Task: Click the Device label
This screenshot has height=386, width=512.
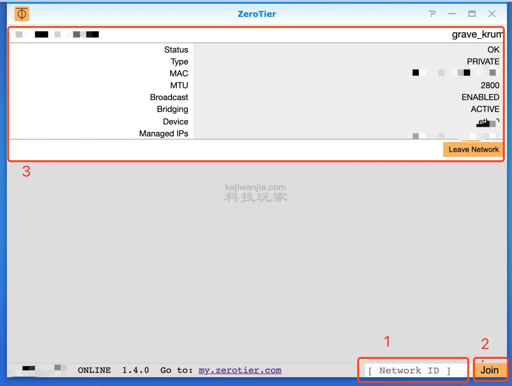Action: pyautogui.click(x=175, y=121)
